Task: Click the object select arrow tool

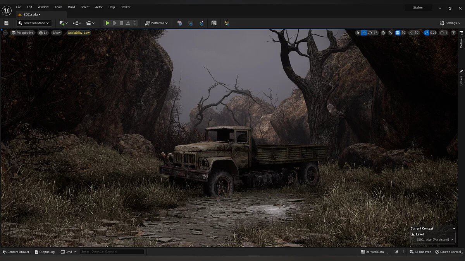Action: click(x=358, y=33)
